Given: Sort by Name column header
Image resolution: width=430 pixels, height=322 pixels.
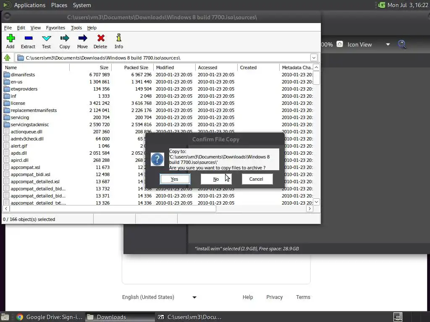Looking at the screenshot, I should point(36,68).
